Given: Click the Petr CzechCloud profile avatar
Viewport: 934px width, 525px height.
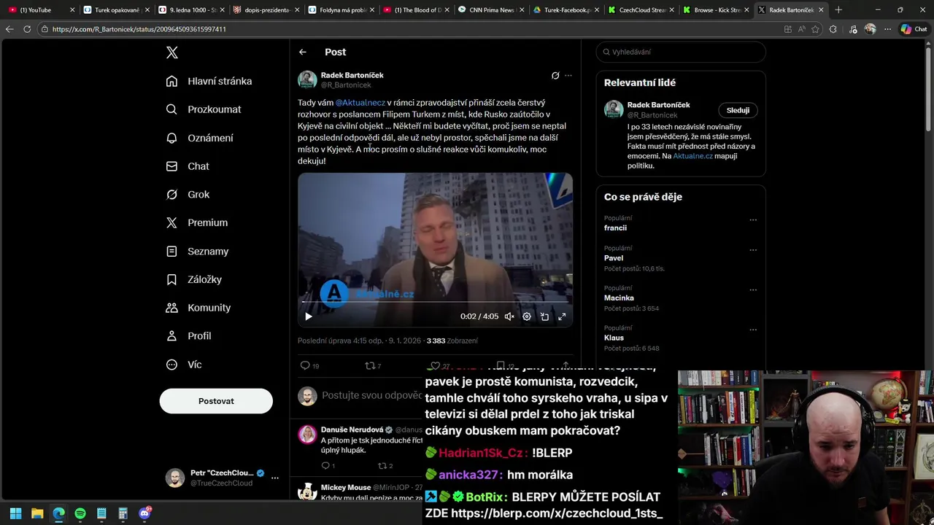Looking at the screenshot, I should coord(175,478).
